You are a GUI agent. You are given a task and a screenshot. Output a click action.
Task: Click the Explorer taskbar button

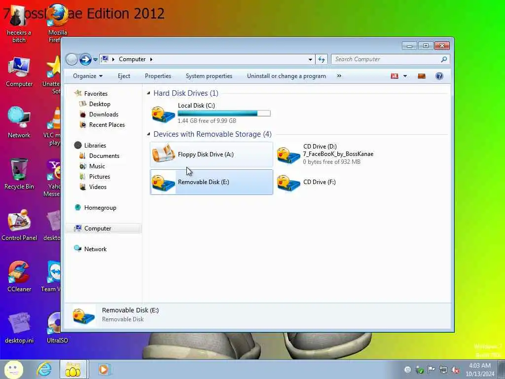73,370
